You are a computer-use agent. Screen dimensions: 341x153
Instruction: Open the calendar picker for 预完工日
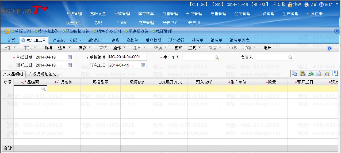[143, 65]
